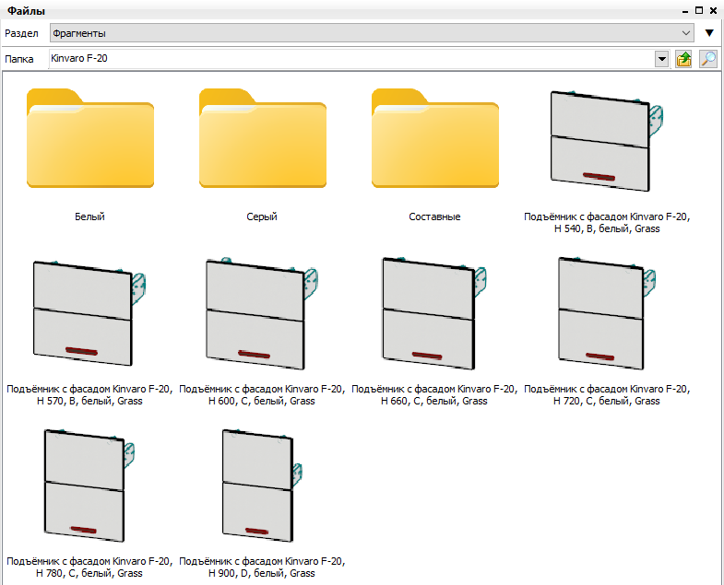Close the Файлы panel
This screenshot has width=724, height=585.
click(713, 10)
